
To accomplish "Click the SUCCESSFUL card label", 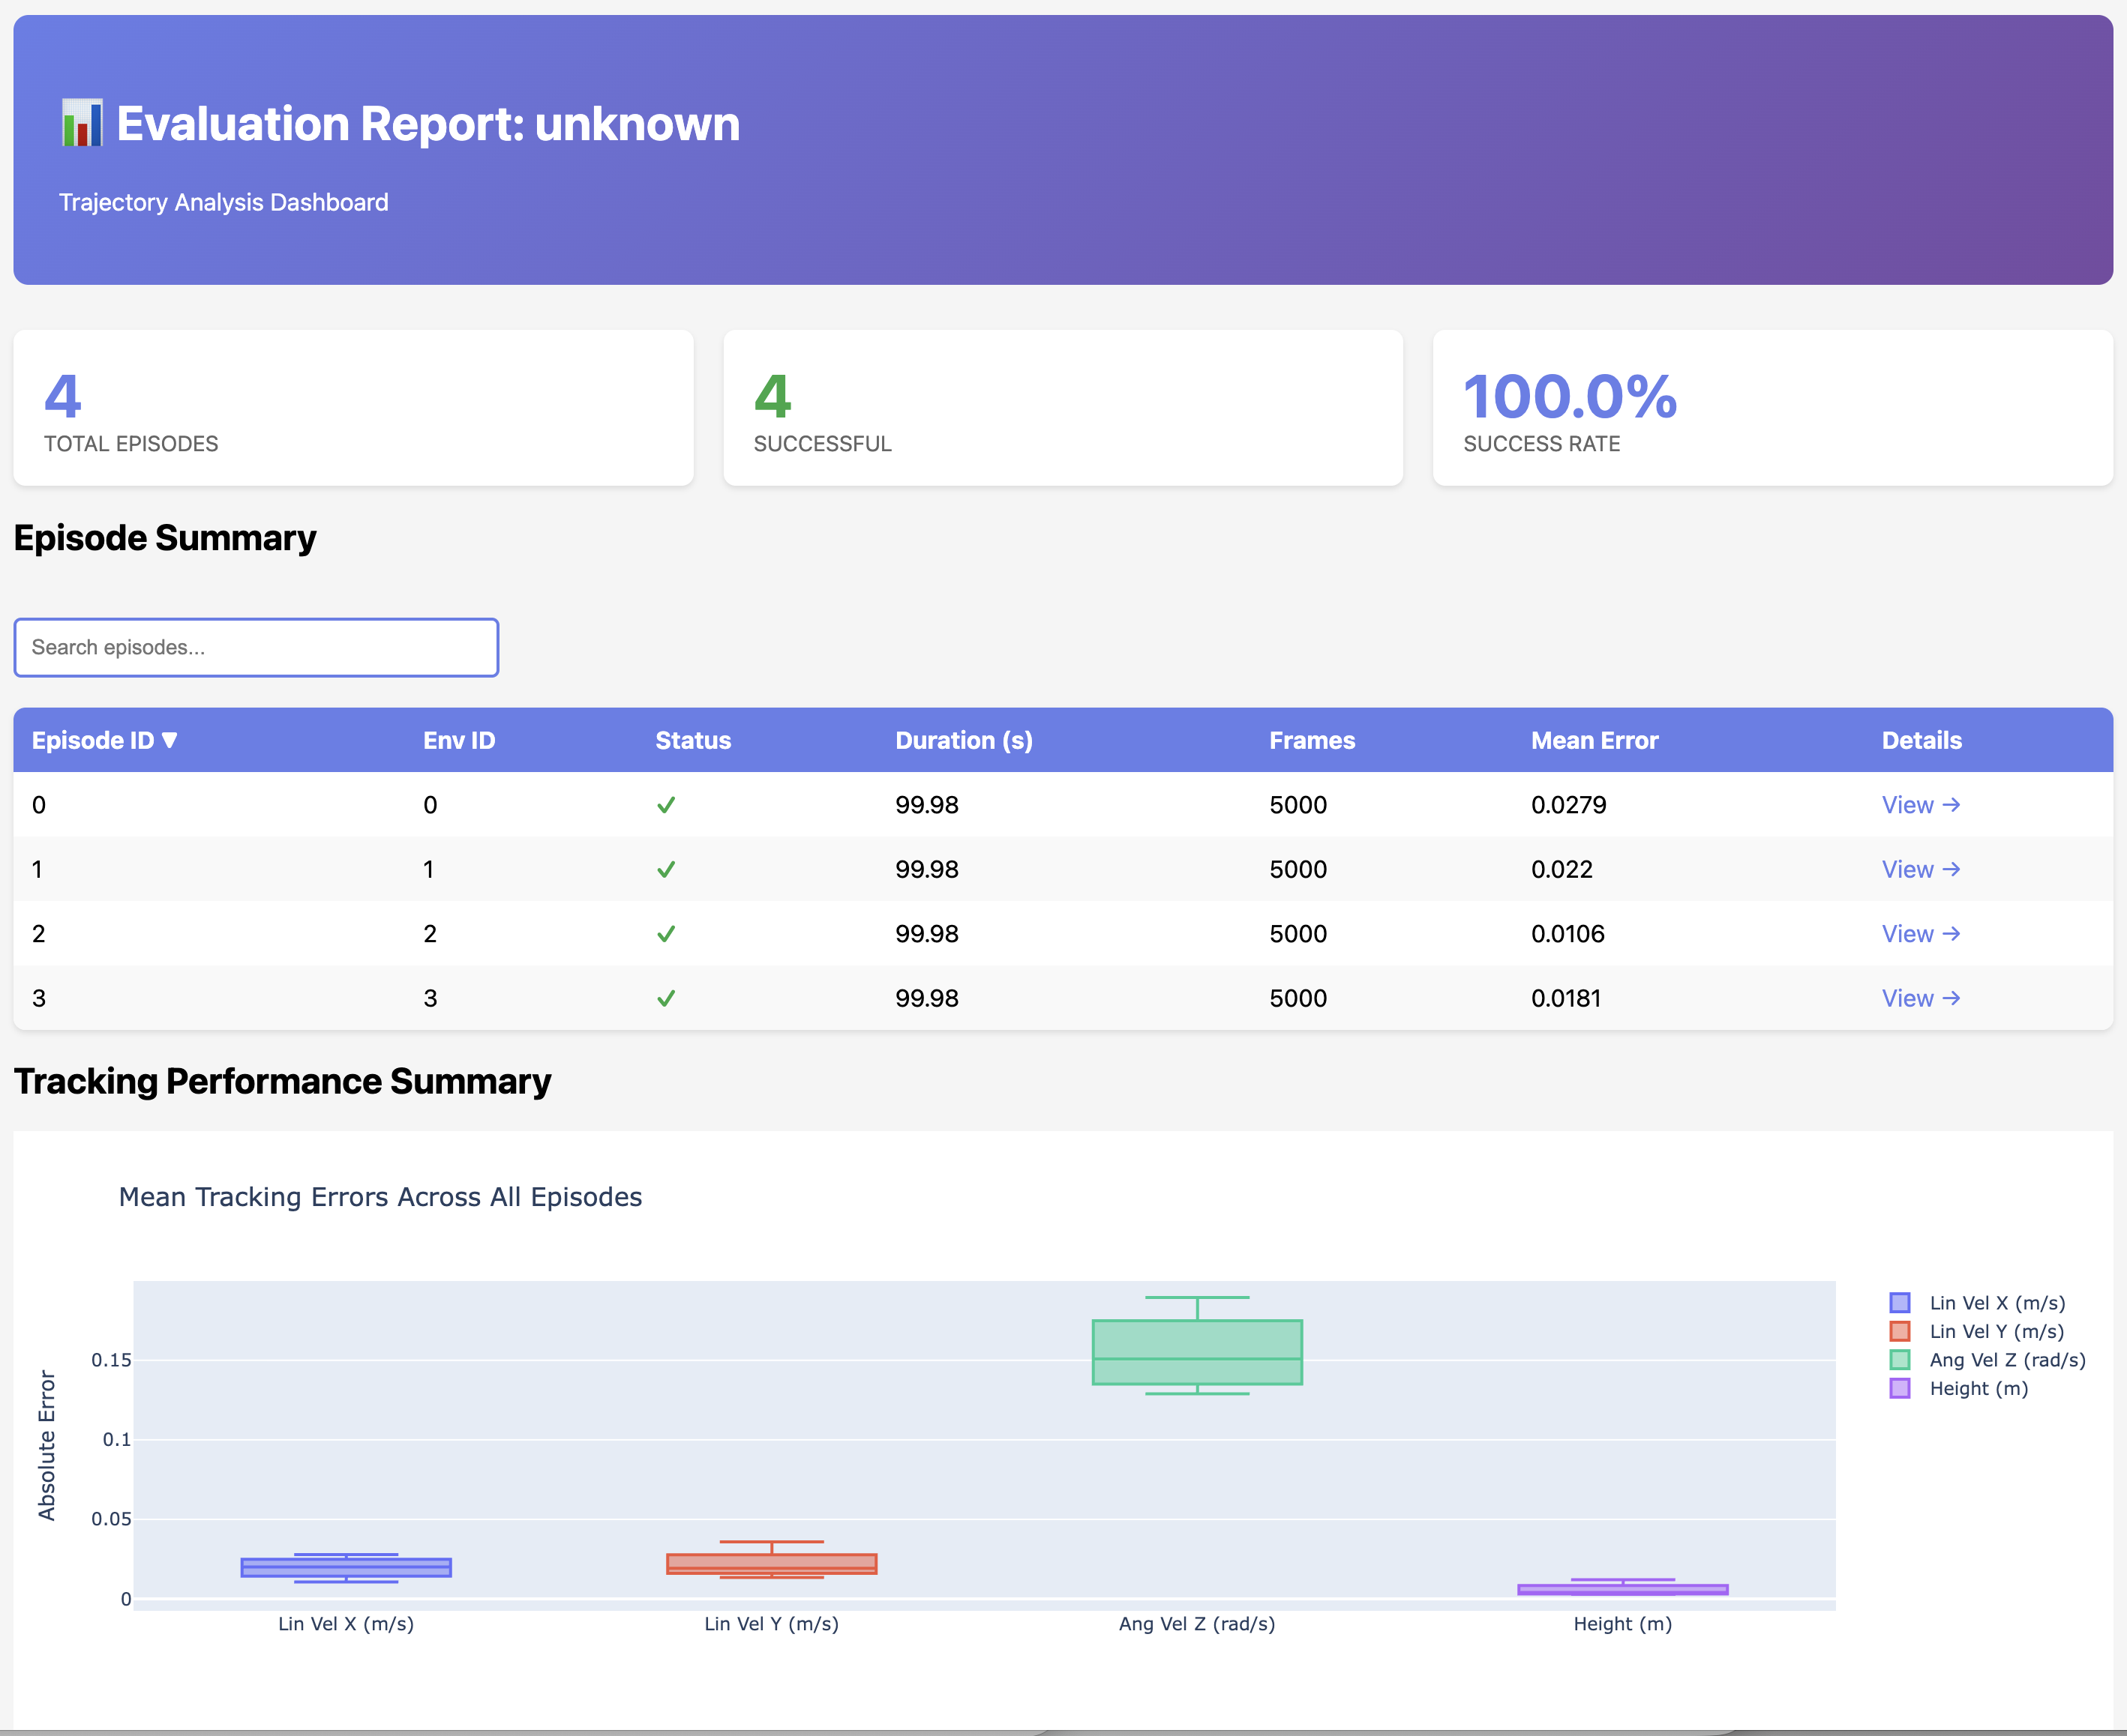I will 823,444.
